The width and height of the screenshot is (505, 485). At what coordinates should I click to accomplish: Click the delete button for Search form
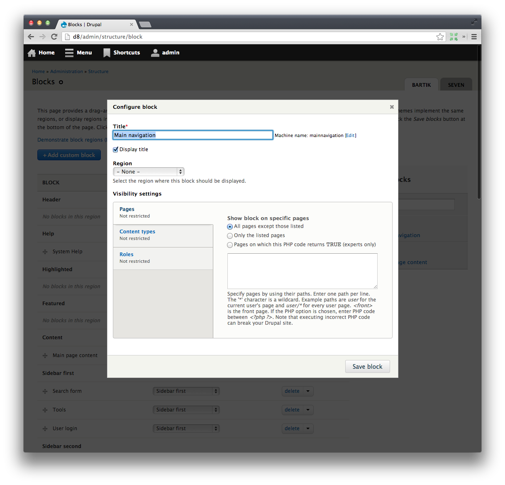click(292, 391)
